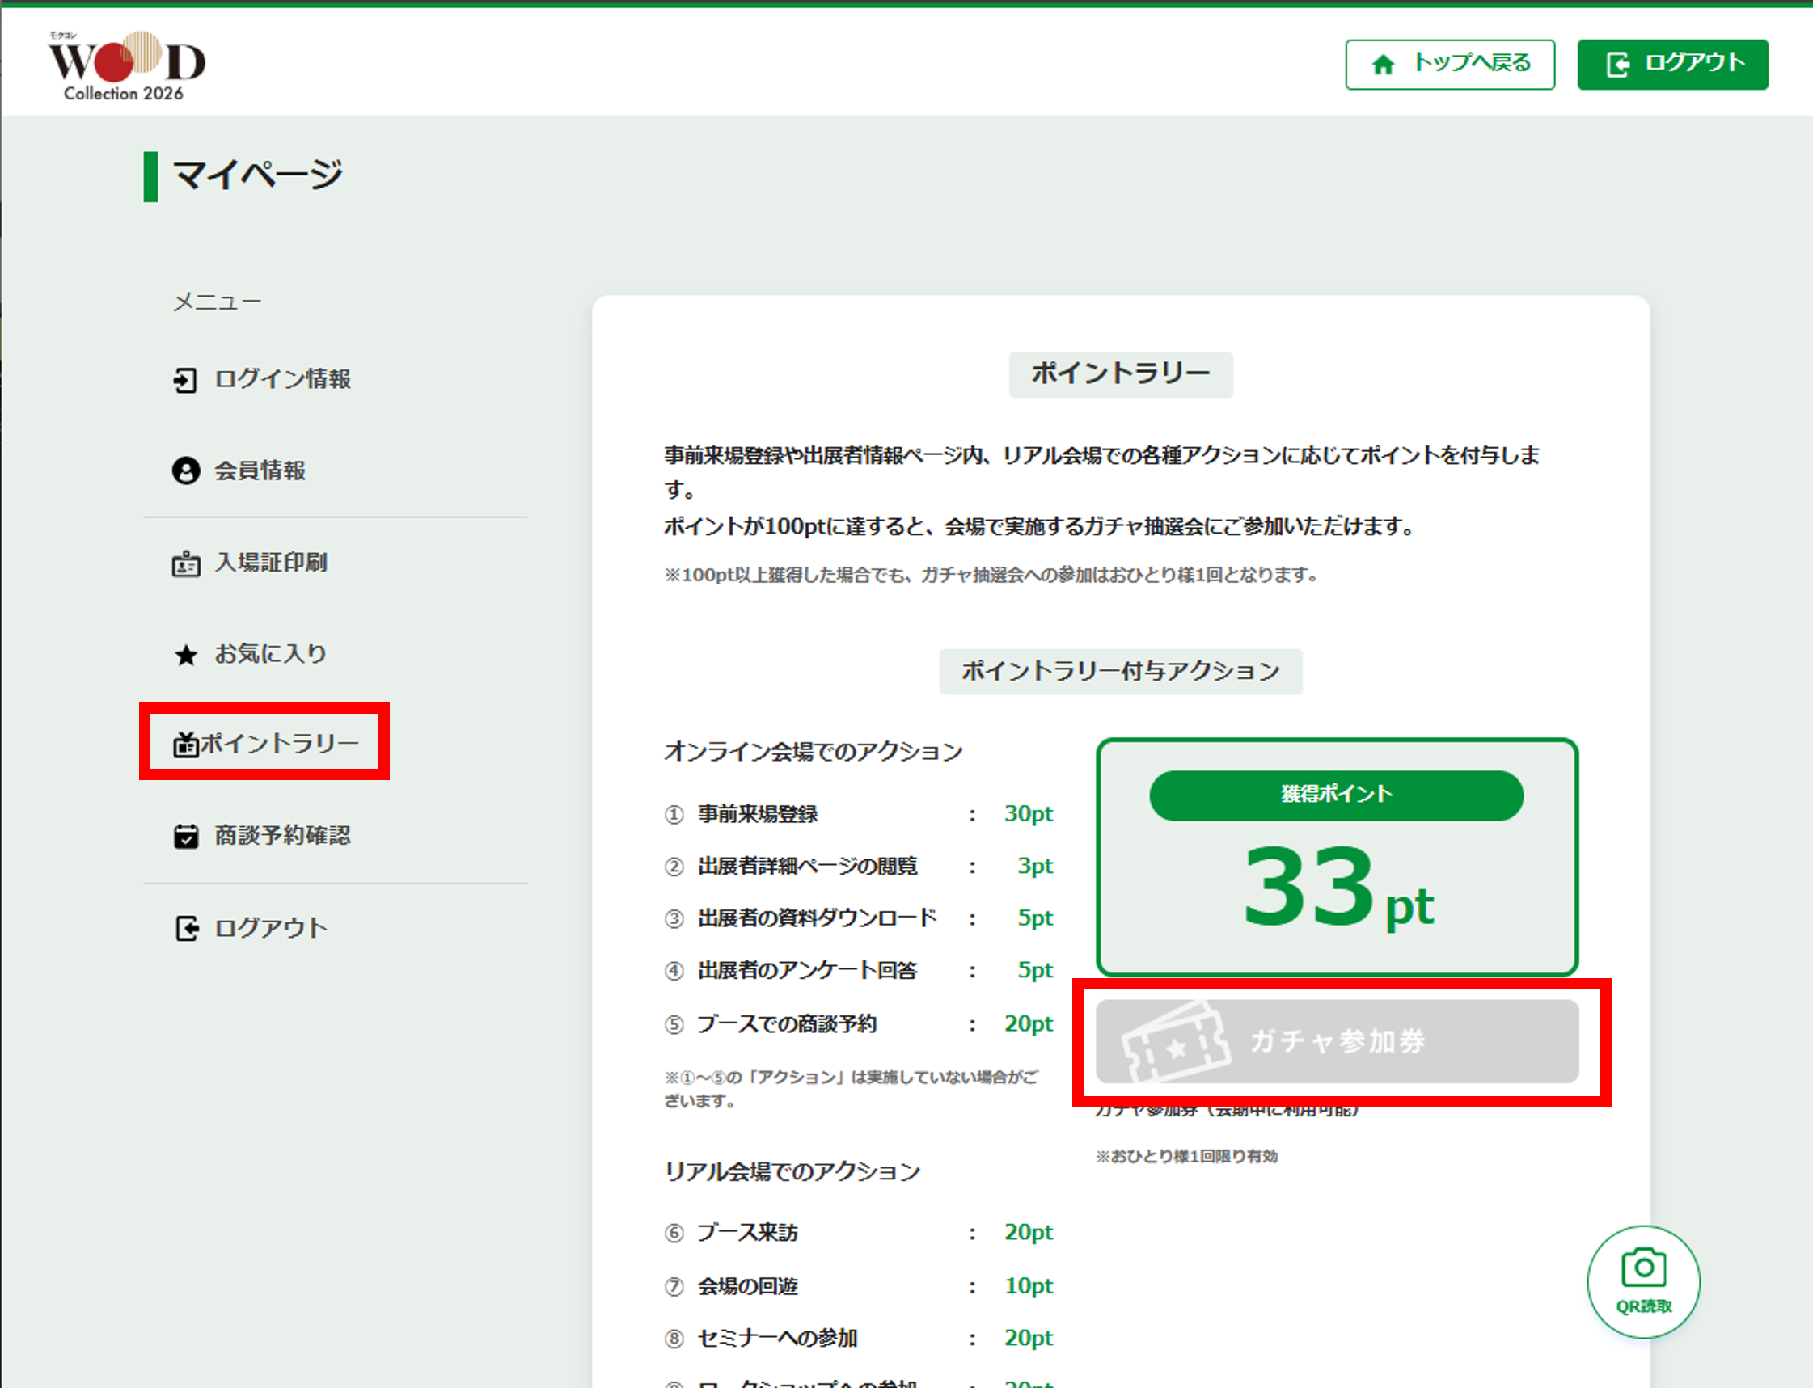Open 入場証印刷 from the sidebar
This screenshot has height=1388, width=1813.
(270, 563)
